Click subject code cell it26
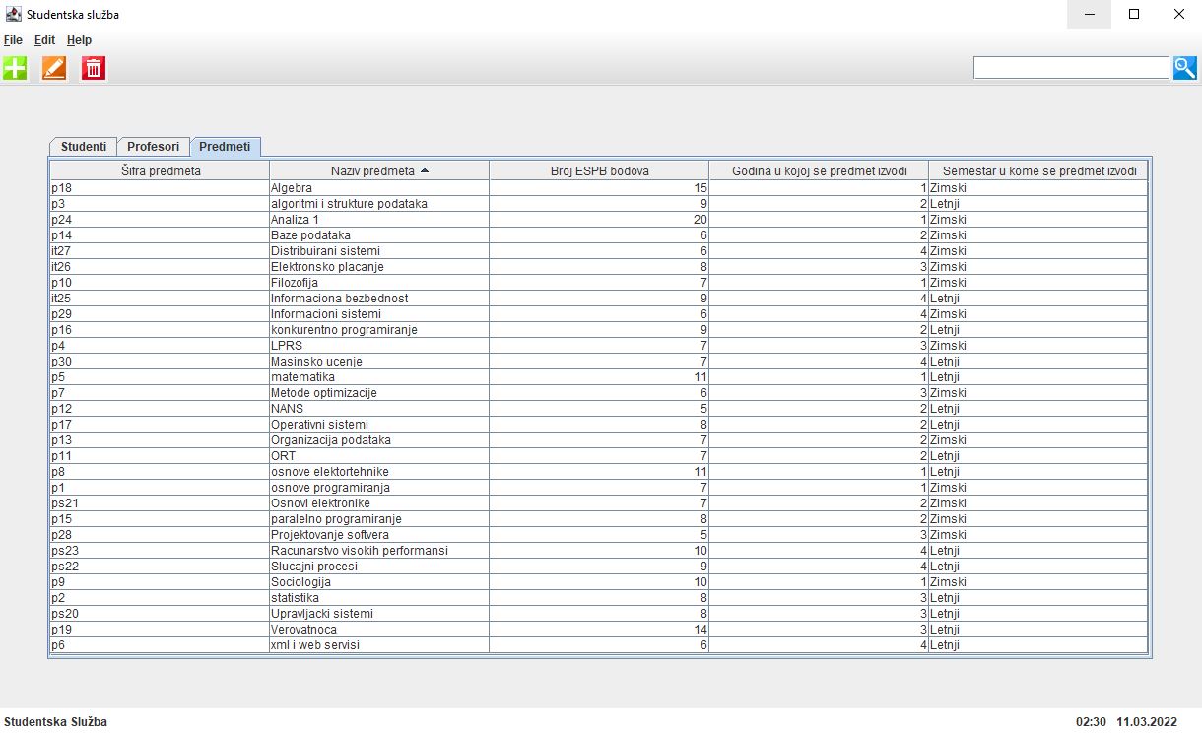The image size is (1202, 734). [x=160, y=267]
